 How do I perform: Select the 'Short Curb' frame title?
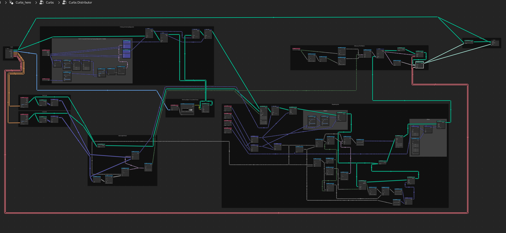point(45,96)
